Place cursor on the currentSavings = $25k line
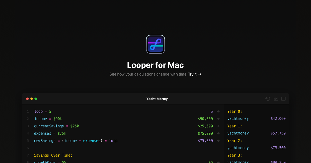This screenshot has width=311, height=163. tap(57, 126)
